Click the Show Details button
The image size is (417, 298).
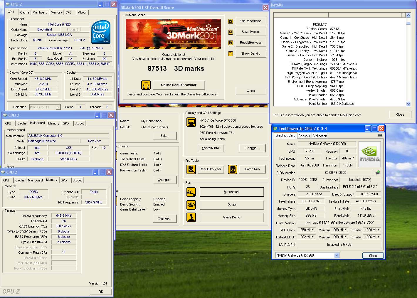pos(250,54)
